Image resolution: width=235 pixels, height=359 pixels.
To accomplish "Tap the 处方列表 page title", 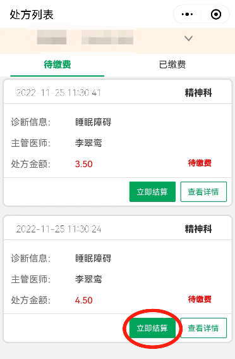I will [32, 15].
